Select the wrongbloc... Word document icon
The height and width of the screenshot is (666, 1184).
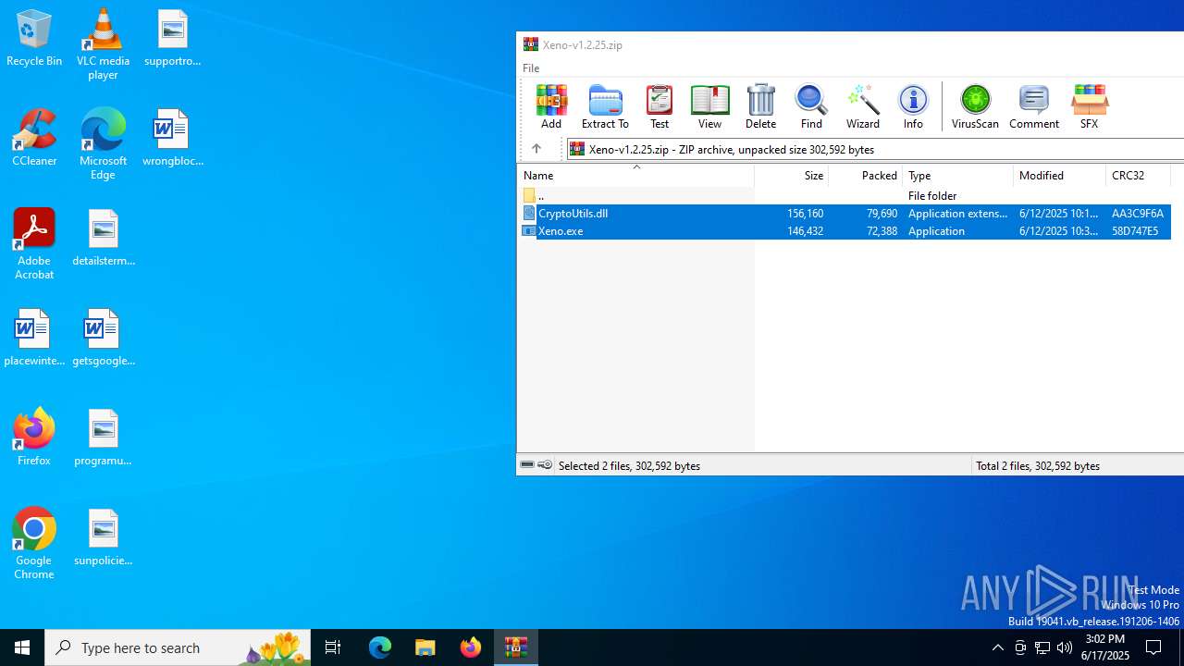click(x=172, y=138)
